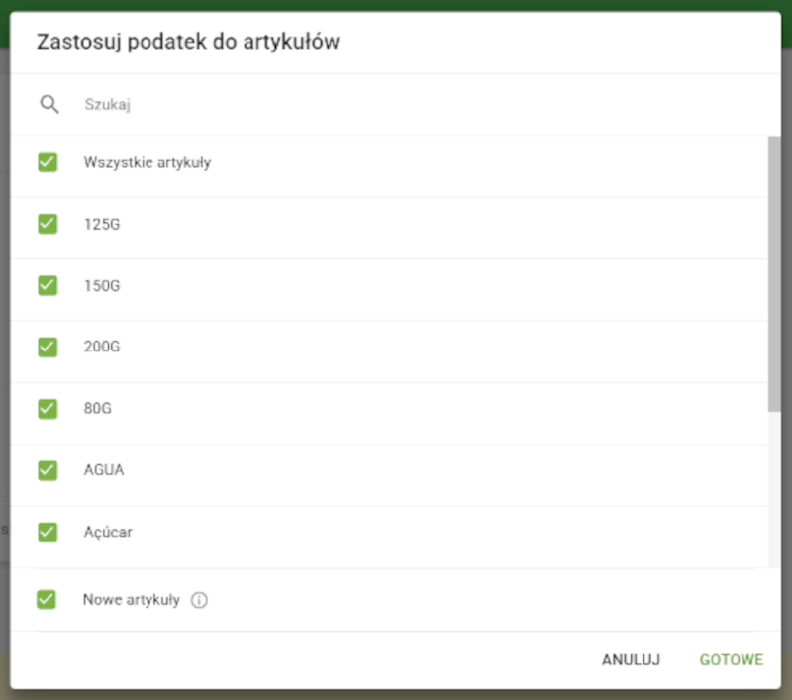Click ANULUJ to cancel the dialog
Screen dimensions: 792x700
[631, 659]
